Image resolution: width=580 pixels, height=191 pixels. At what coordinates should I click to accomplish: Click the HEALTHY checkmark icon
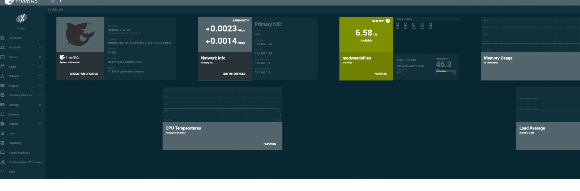coord(388,21)
